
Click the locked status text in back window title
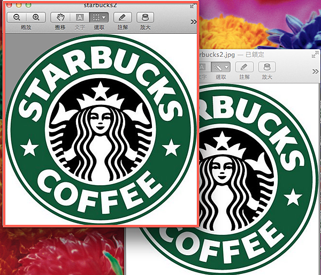coord(255,55)
